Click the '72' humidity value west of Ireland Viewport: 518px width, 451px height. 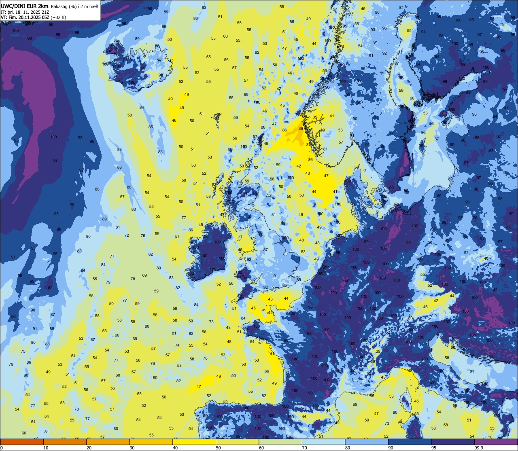point(127,235)
